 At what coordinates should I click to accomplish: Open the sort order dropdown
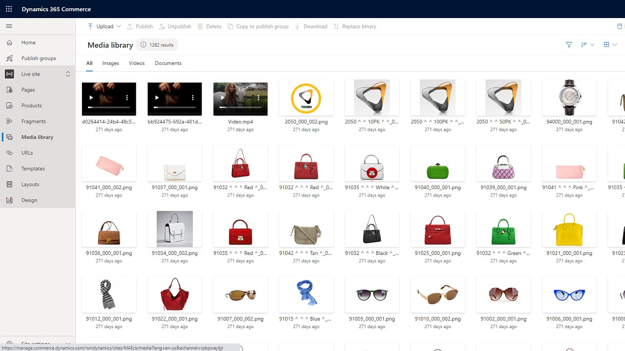coord(587,45)
